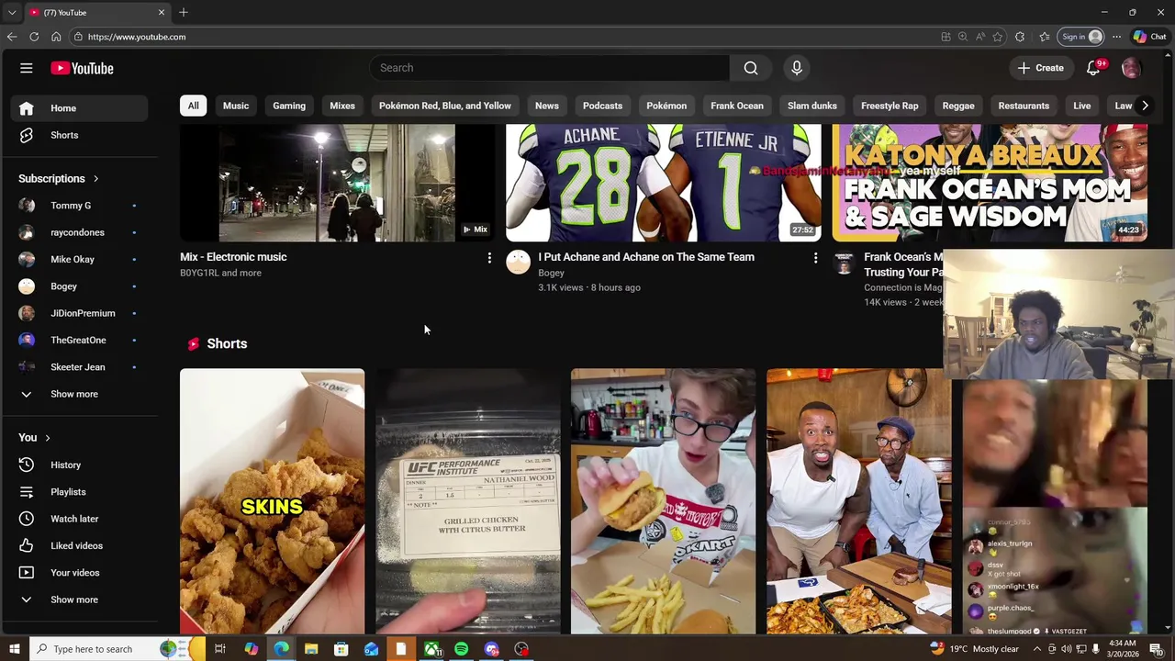
Task: Open the YouTube hamburger guide menu
Action: pos(27,68)
